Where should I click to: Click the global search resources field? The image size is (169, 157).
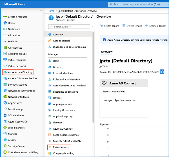tap(138, 4)
